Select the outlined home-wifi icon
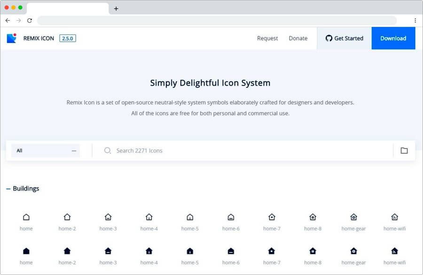The height and width of the screenshot is (275, 423). pyautogui.click(x=395, y=217)
